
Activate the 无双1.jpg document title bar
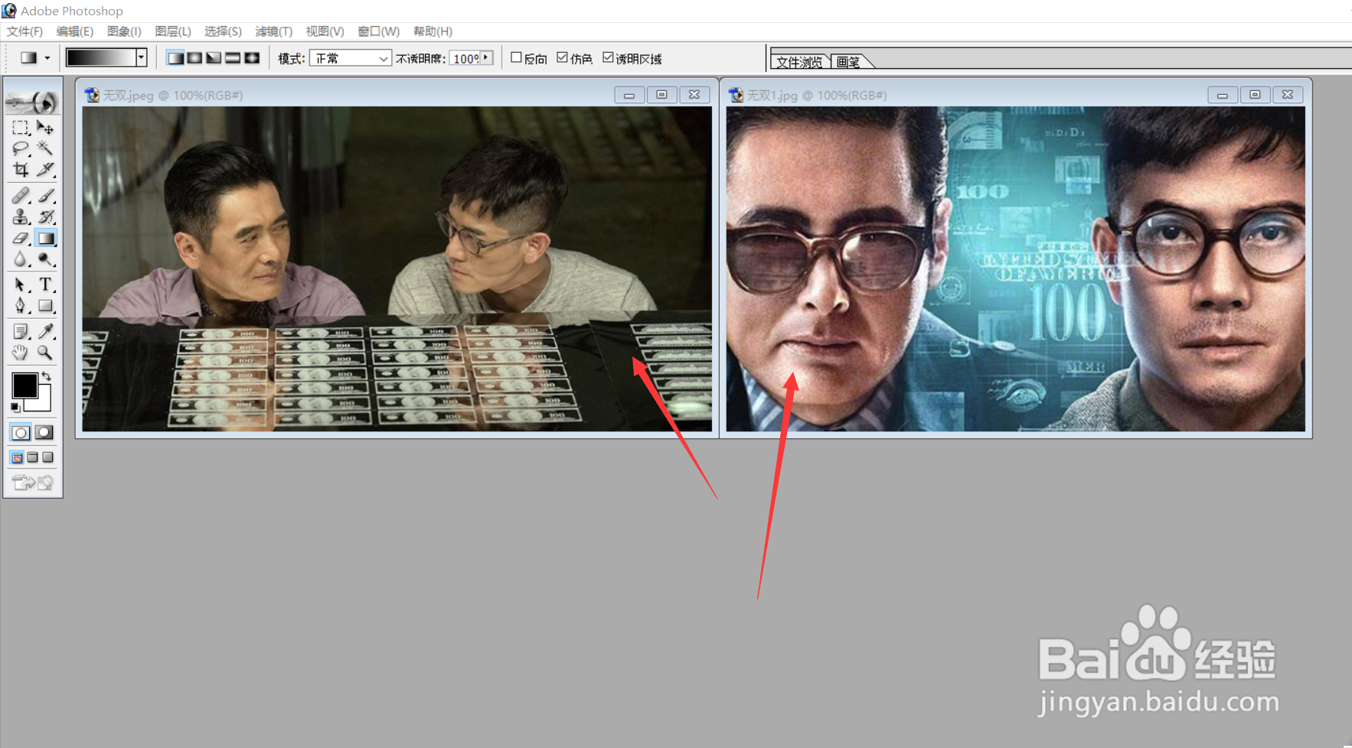(x=1016, y=95)
